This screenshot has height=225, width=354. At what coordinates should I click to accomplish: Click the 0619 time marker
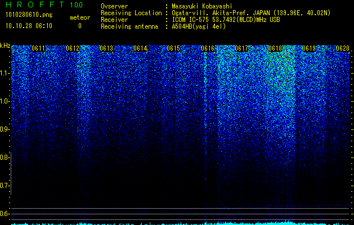pyautogui.click(x=309, y=48)
